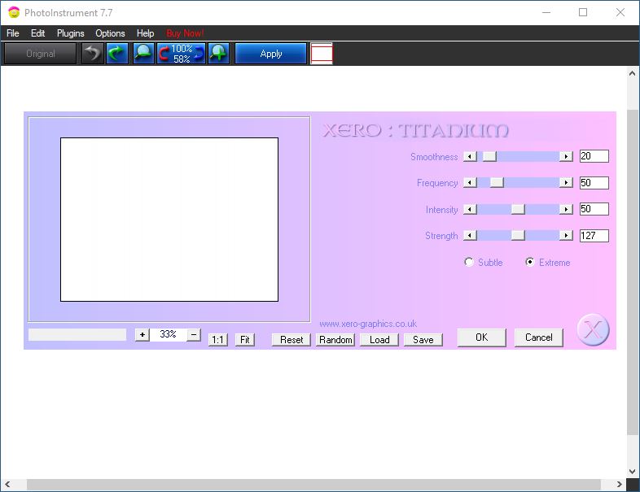Click the Fit button
This screenshot has height=492, width=640.
[245, 340]
